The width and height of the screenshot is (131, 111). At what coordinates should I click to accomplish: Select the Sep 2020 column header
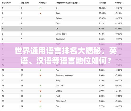click(6, 3)
